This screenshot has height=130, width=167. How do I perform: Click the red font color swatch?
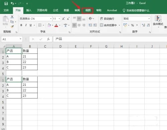coord(56,25)
